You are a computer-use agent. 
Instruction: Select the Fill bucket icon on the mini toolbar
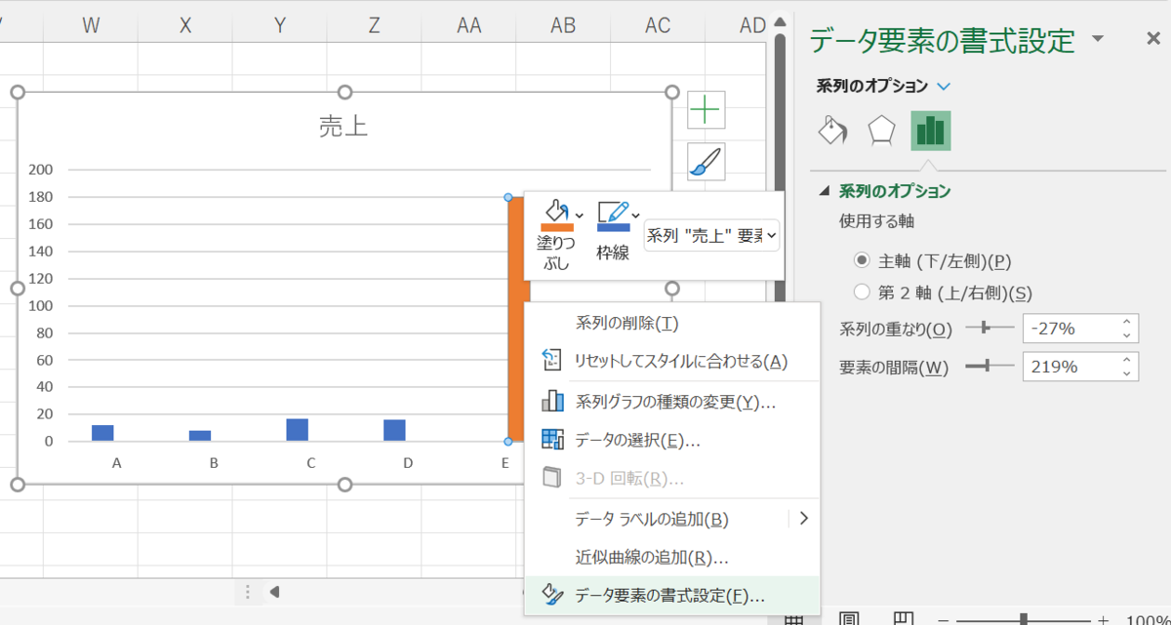556,213
